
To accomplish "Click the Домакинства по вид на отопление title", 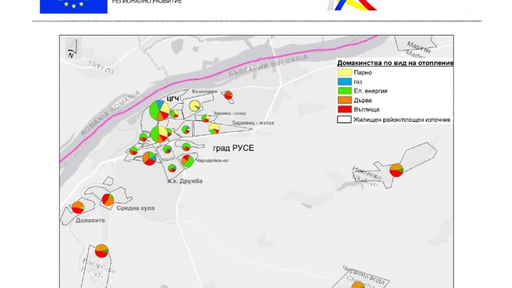I will (x=395, y=63).
